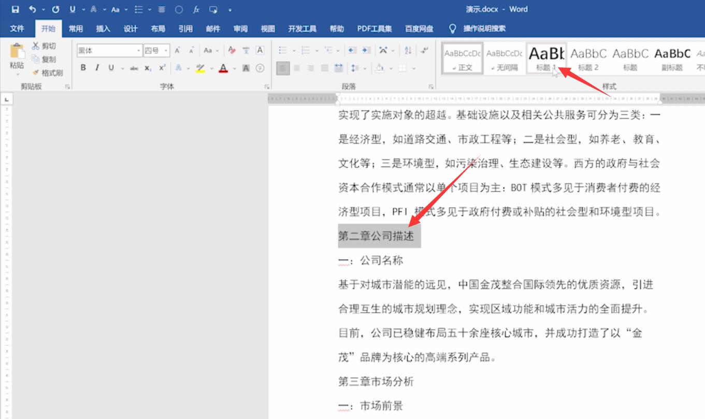Apply 正文 normal style
705x419 pixels.
pyautogui.click(x=462, y=58)
